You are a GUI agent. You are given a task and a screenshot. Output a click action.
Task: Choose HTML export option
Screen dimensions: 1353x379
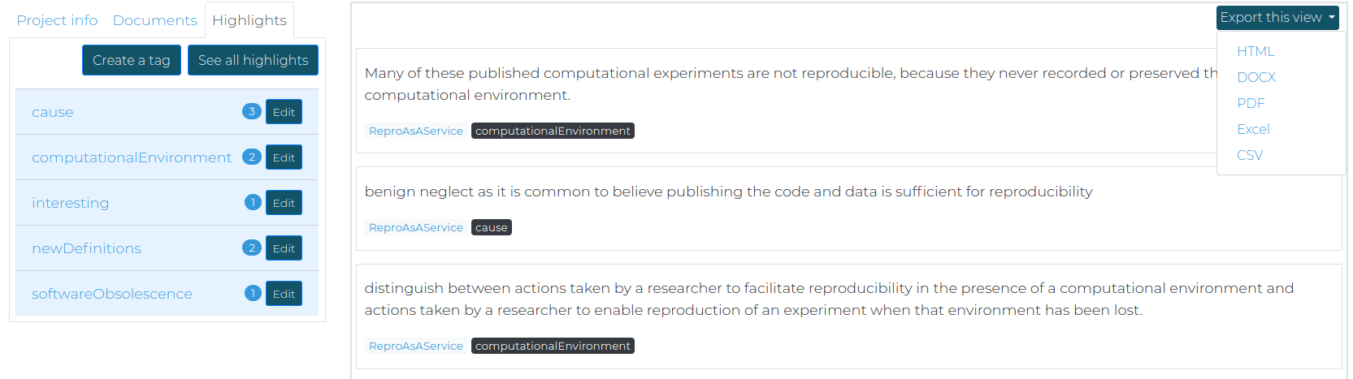(x=1255, y=51)
